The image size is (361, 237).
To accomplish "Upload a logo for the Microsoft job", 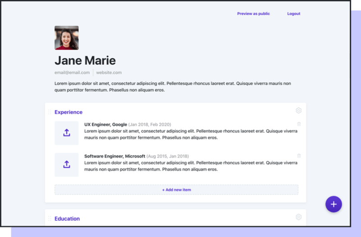I will tap(66, 165).
